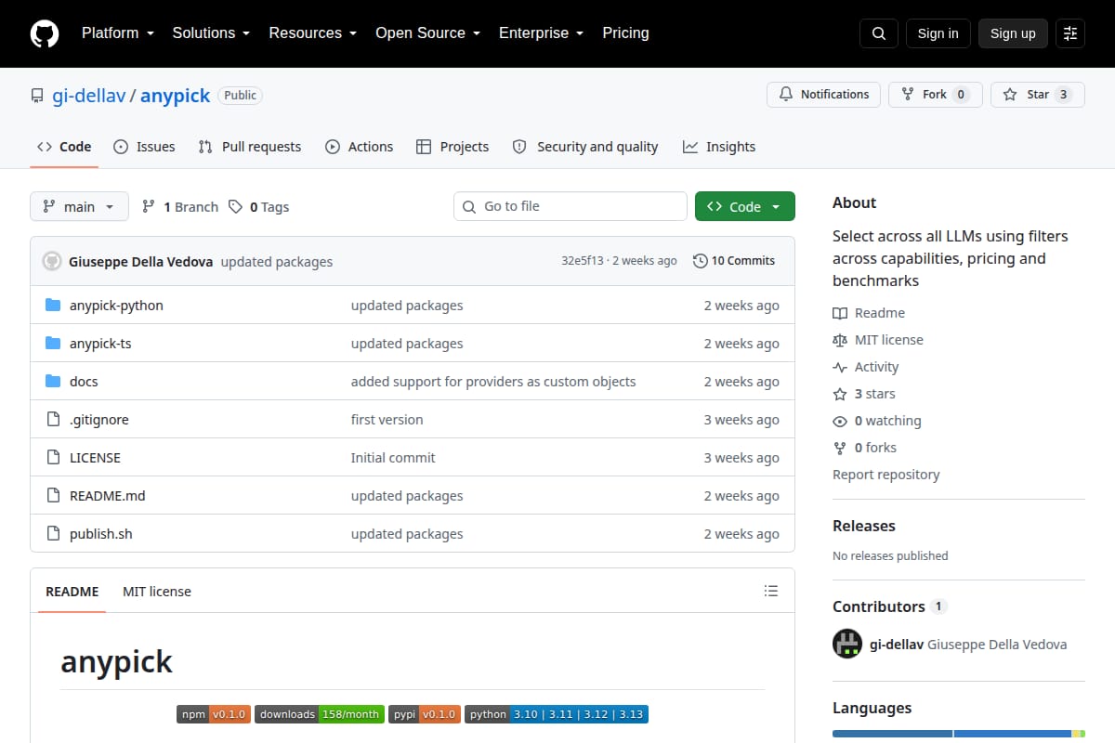
Task: Fork the repository
Action: 935,95
